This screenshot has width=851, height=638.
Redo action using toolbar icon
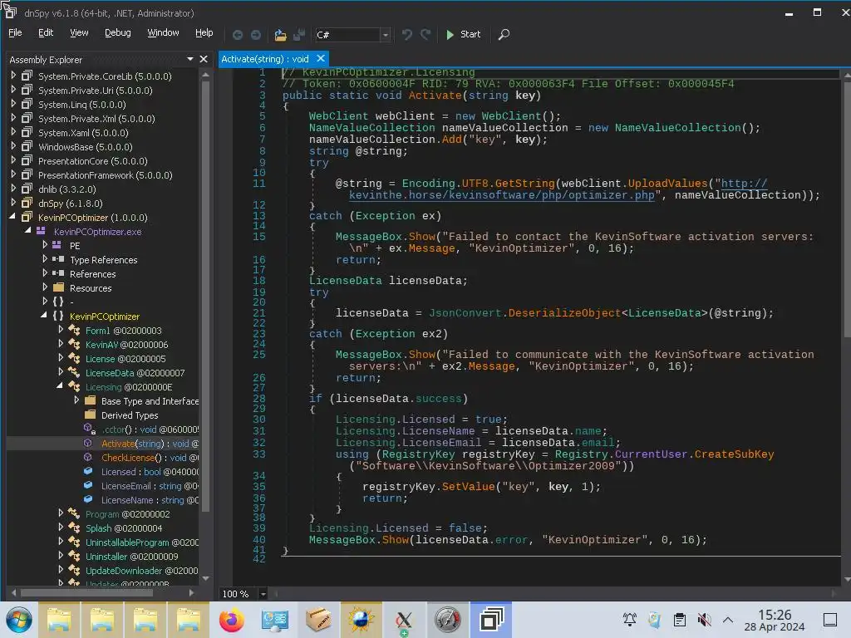pos(425,35)
